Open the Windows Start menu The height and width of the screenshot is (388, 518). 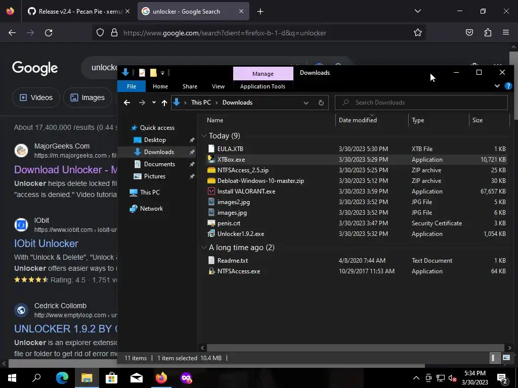pos(12,378)
